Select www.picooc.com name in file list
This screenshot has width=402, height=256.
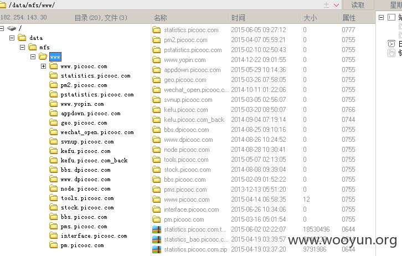(187, 199)
